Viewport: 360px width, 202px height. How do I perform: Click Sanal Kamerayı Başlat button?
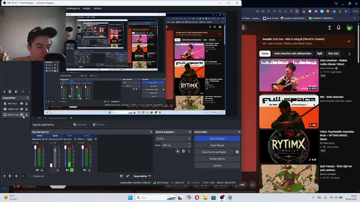(214, 152)
